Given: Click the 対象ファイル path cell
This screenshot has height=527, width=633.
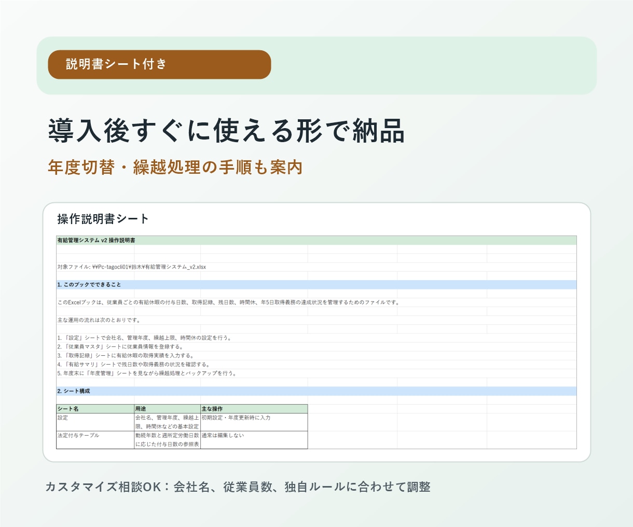Looking at the screenshot, I should coord(132,267).
